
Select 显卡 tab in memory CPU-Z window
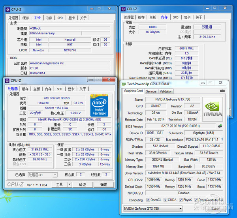tap(187, 17)
